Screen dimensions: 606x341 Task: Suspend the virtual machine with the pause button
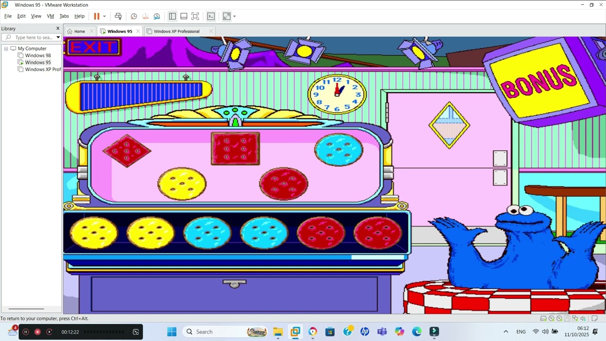tap(97, 16)
